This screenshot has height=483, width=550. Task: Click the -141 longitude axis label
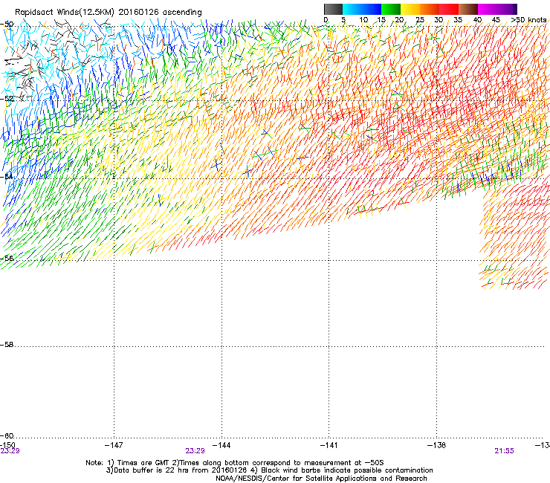[x=329, y=445]
